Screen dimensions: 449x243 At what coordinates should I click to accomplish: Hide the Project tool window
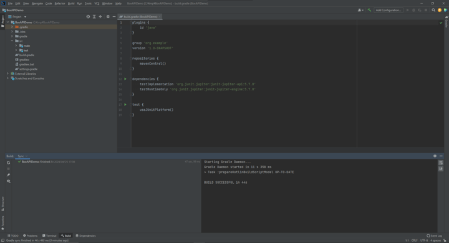[x=114, y=17]
